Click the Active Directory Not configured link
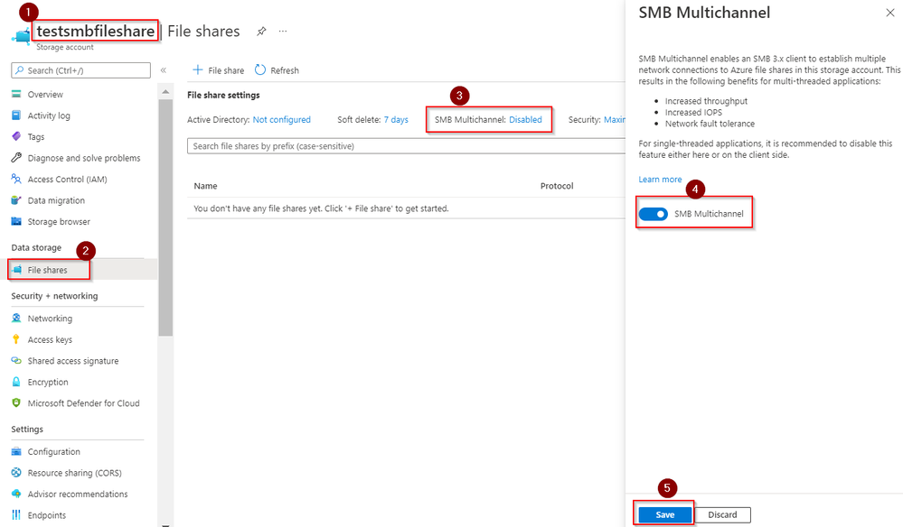The image size is (903, 527). (282, 119)
